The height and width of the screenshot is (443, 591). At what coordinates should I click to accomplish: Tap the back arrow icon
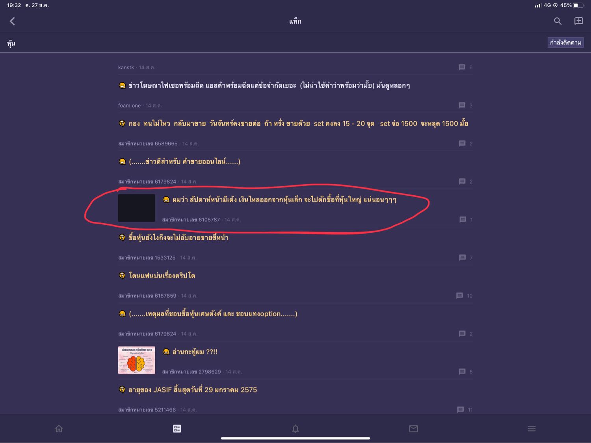point(12,21)
